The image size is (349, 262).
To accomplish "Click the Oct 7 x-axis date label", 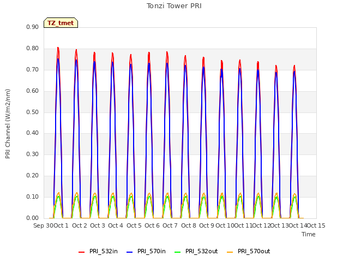I will [170, 225].
